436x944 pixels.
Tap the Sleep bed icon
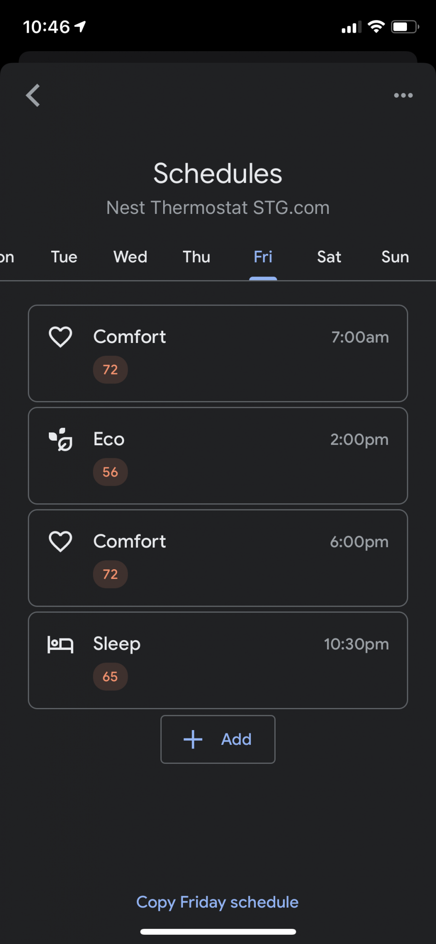click(x=60, y=644)
